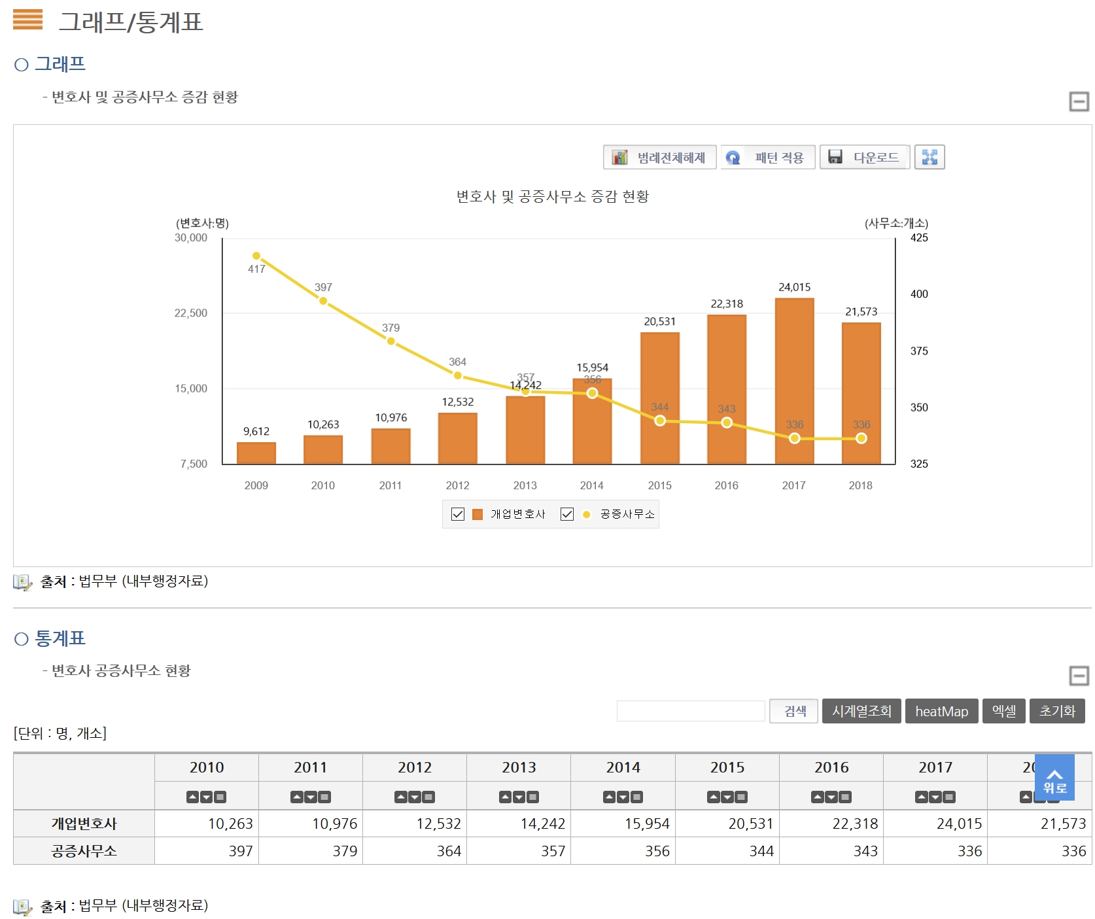Viewport: 1095px width, 919px height.
Task: Click the 검색 search button
Action: point(793,711)
